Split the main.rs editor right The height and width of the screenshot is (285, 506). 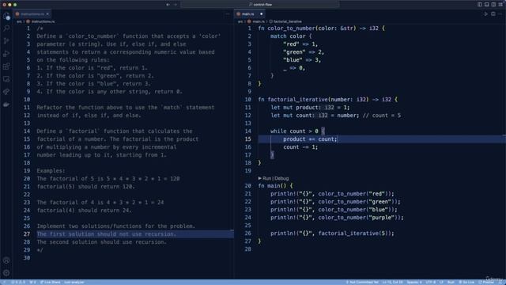click(493, 14)
